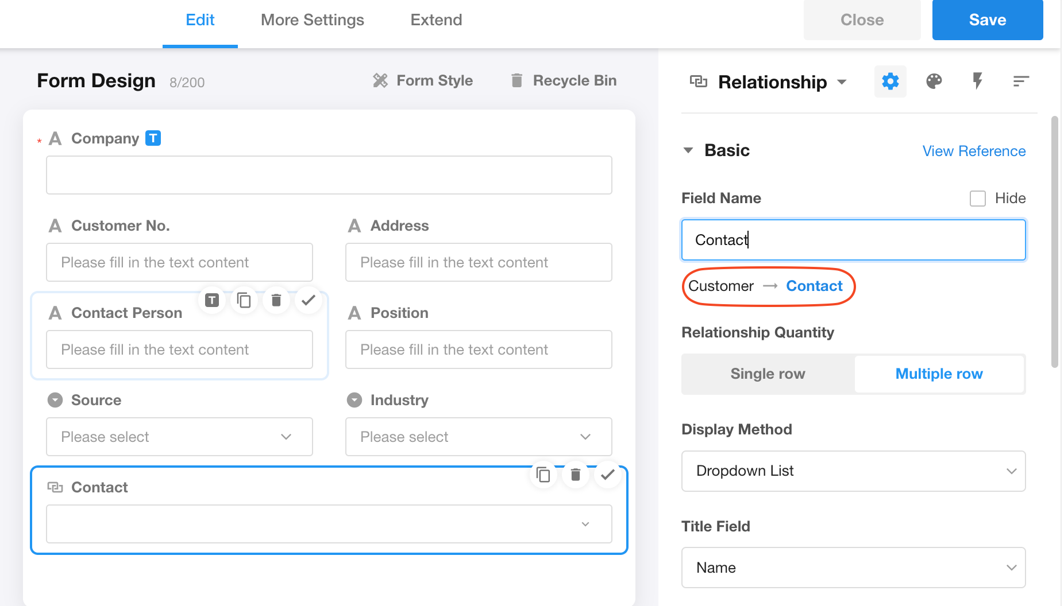1064x606 pixels.
Task: Select Single row relationship quantity
Action: 768,374
